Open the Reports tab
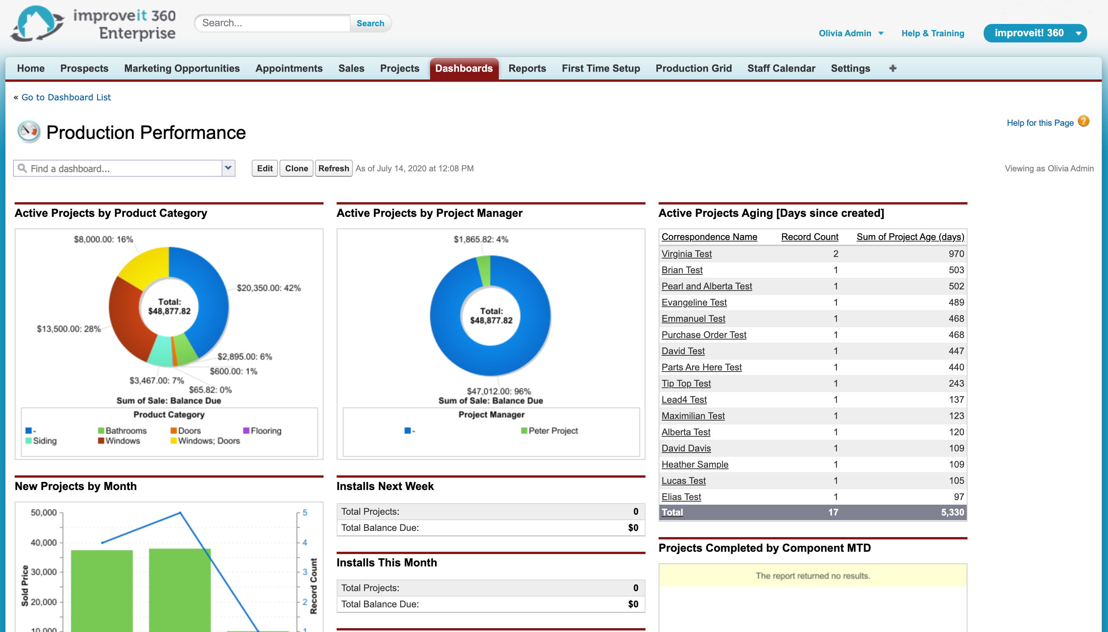Image resolution: width=1108 pixels, height=632 pixels. [x=527, y=68]
